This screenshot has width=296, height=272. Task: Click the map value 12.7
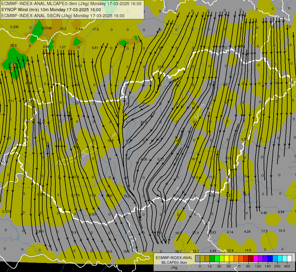196,251
